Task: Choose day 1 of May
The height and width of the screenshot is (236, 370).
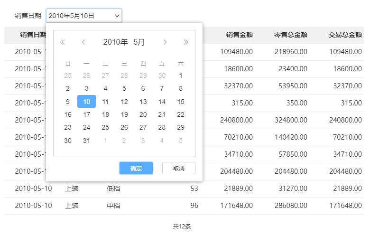Action: pyautogui.click(x=181, y=76)
